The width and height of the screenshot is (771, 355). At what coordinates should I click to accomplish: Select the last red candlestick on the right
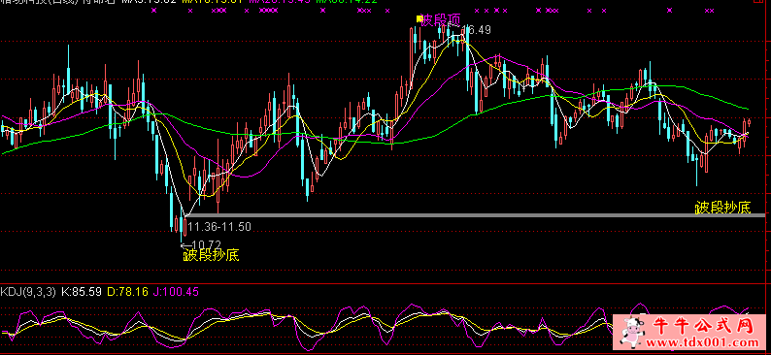tap(749, 123)
